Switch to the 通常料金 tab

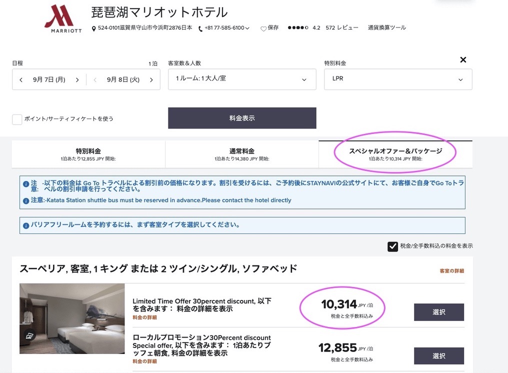click(242, 154)
